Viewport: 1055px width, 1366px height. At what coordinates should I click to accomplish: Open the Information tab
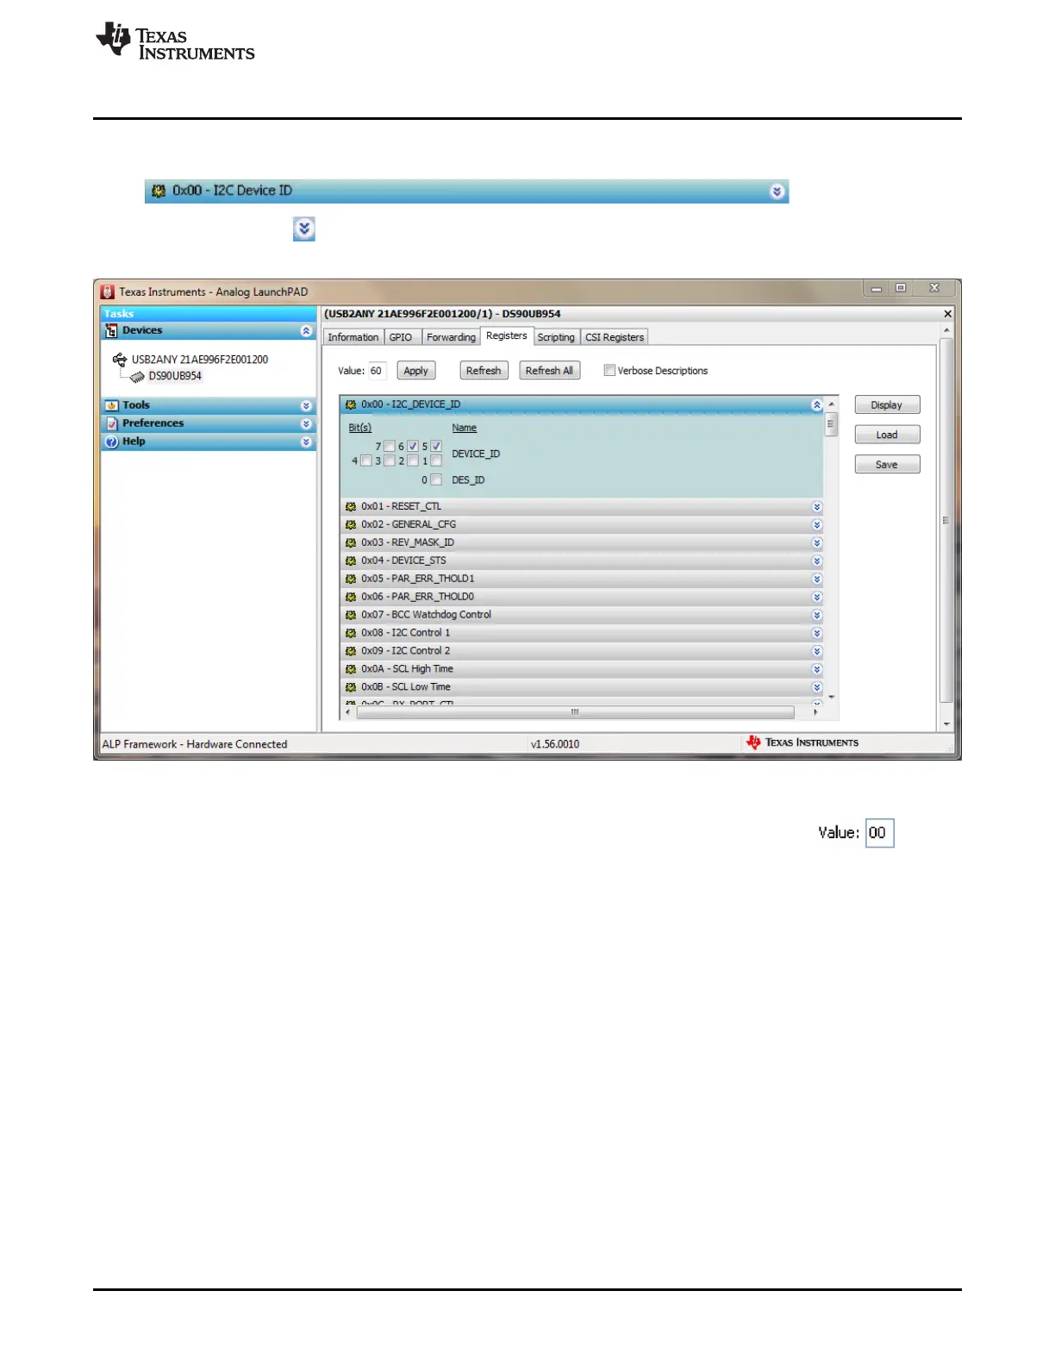(x=353, y=337)
